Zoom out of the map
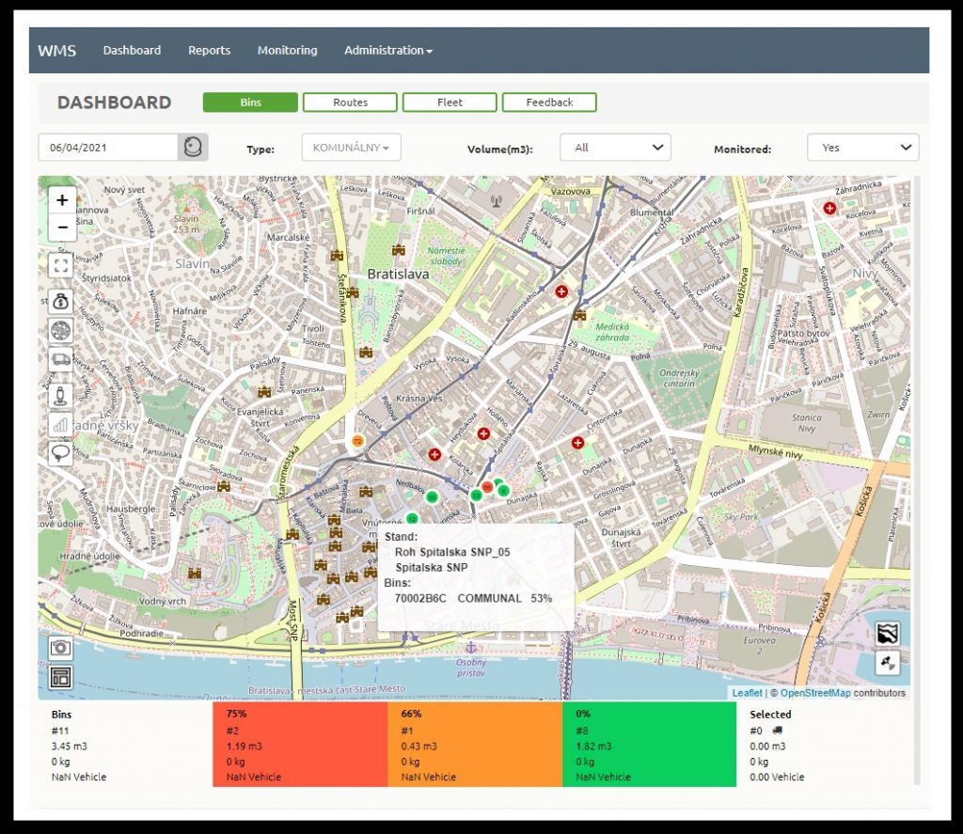The height and width of the screenshot is (834, 963). (62, 228)
